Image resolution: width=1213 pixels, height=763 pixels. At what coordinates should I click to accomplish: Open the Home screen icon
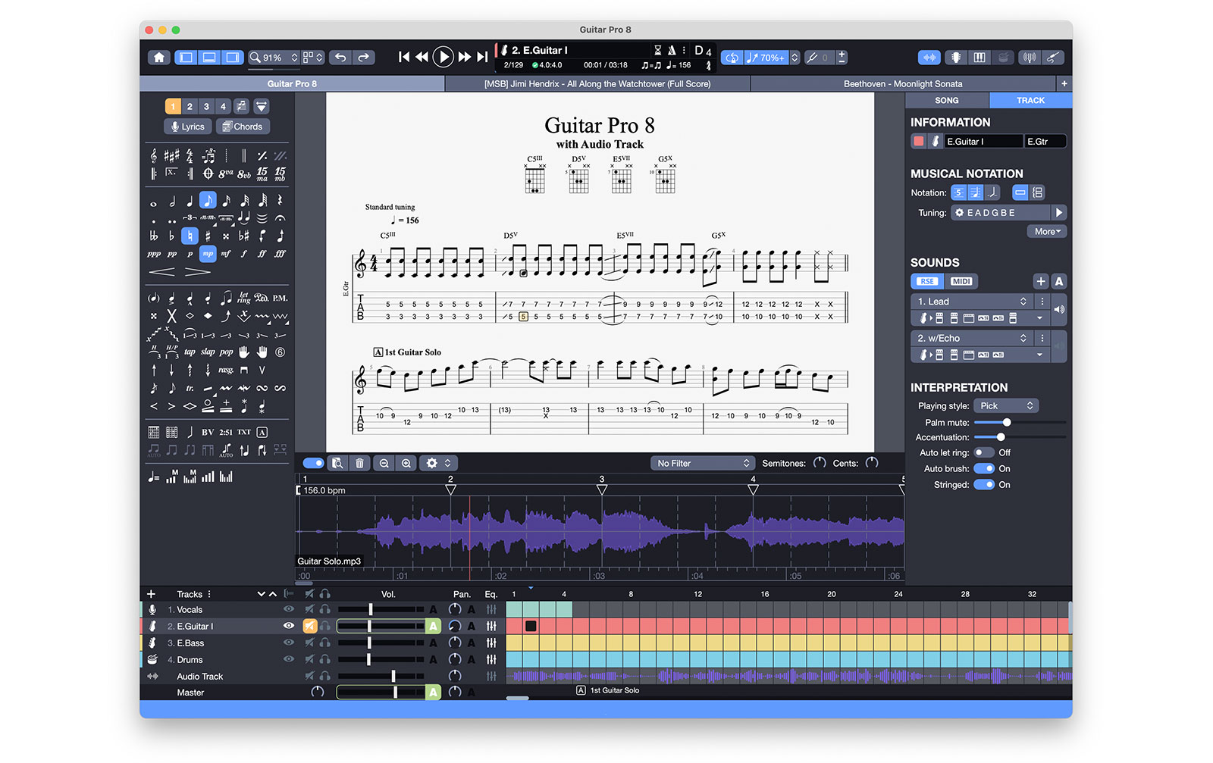[x=158, y=58]
